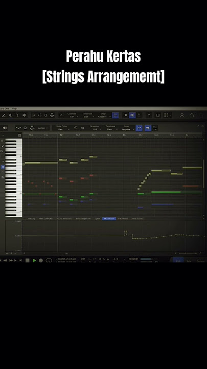Click the editor magnifier icon
The width and height of the screenshot is (207, 369).
(x=25, y=128)
